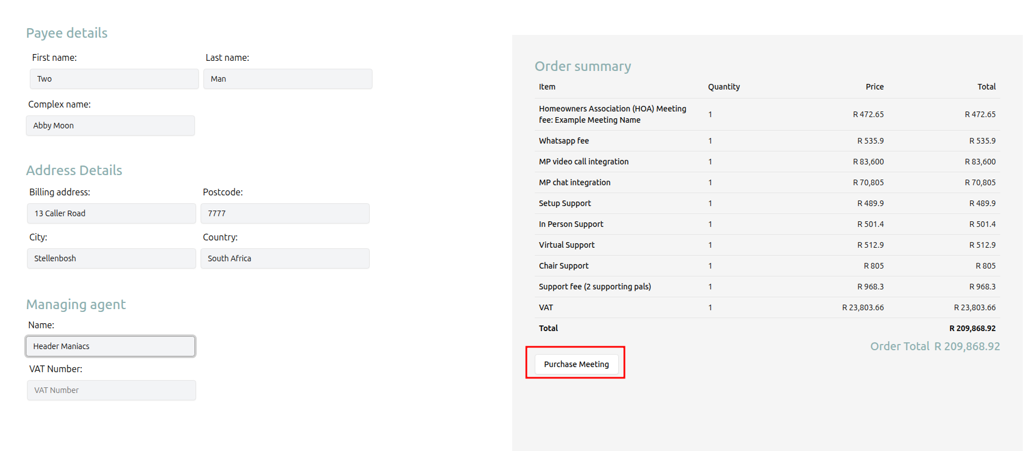Image resolution: width=1029 pixels, height=451 pixels.
Task: Focus the Last name field containing Man
Action: tap(287, 79)
